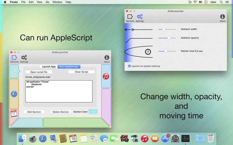Image resolution: width=233 pixels, height=145 pixels.
Task: Click the Delete Section button
Action: (61, 112)
